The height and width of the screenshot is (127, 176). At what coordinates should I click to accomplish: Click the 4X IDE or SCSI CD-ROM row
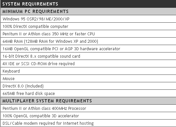88,63
